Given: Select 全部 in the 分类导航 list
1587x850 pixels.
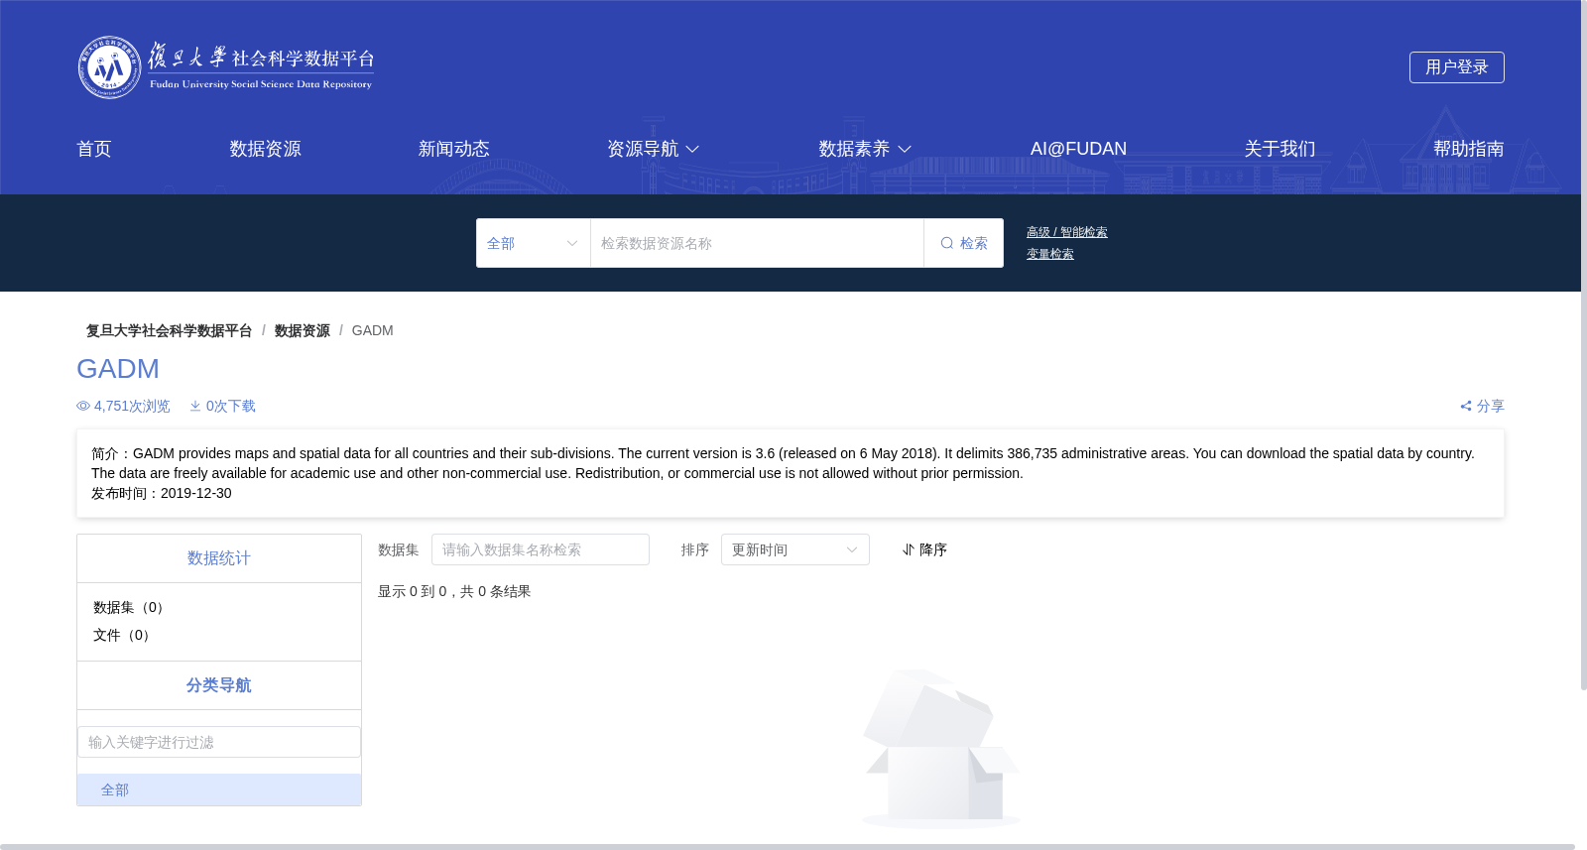Looking at the screenshot, I should point(219,789).
